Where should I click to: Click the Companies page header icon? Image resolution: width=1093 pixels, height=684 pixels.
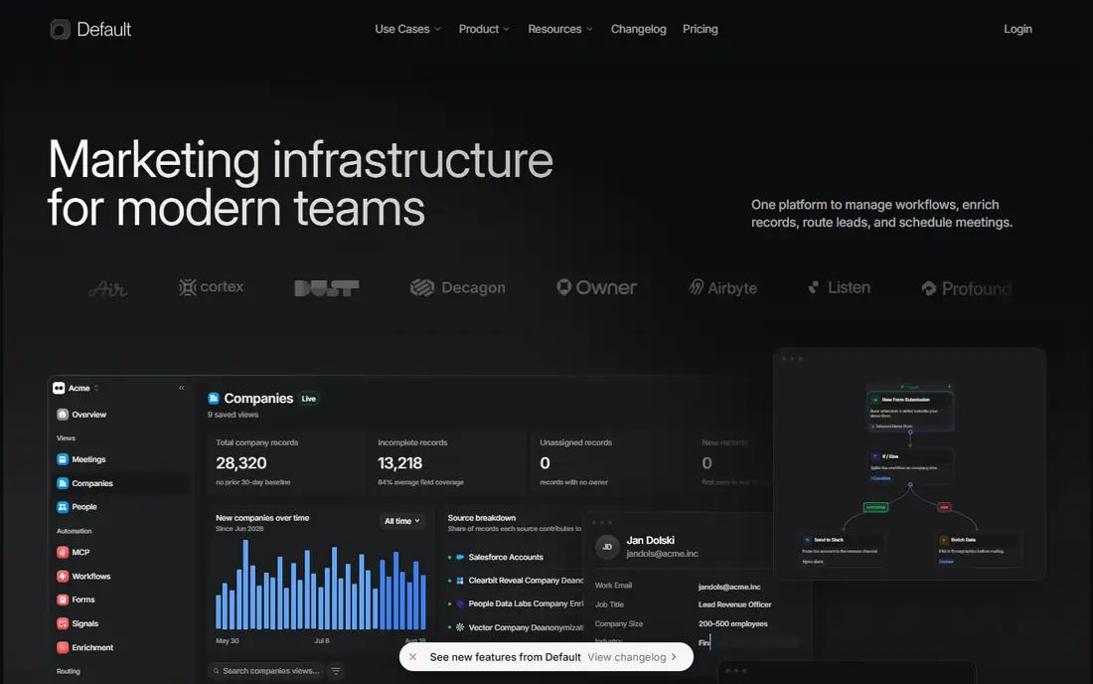[x=214, y=398]
